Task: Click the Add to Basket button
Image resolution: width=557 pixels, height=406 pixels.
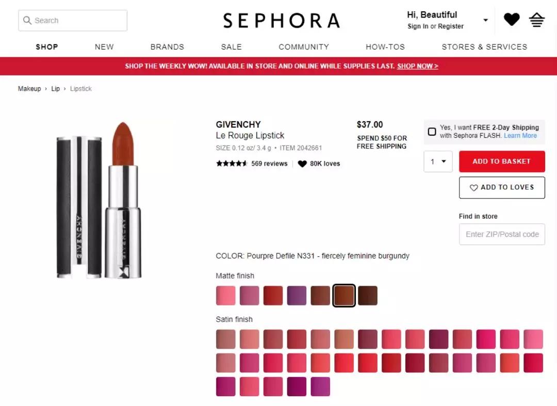Action: pos(502,161)
